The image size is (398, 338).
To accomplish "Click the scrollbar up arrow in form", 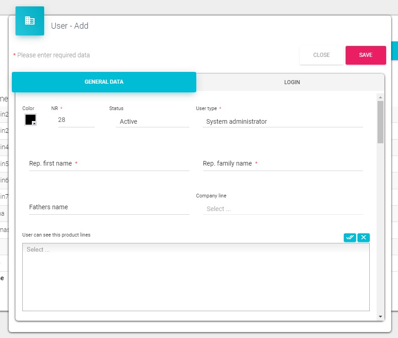I will tap(380, 97).
